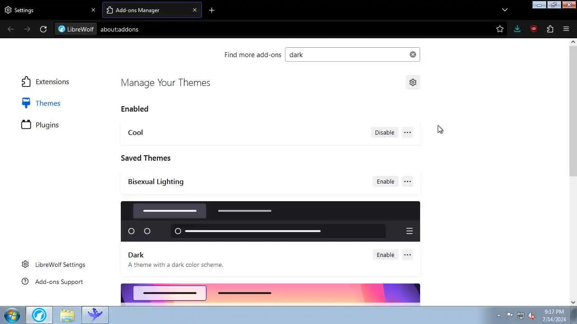Viewport: 577px width, 324px height.
Task: Click the Plugins icon in sidebar
Action: (26, 125)
